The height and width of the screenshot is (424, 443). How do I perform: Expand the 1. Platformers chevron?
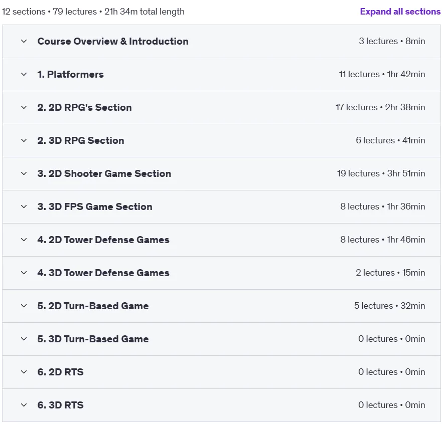pyautogui.click(x=24, y=74)
